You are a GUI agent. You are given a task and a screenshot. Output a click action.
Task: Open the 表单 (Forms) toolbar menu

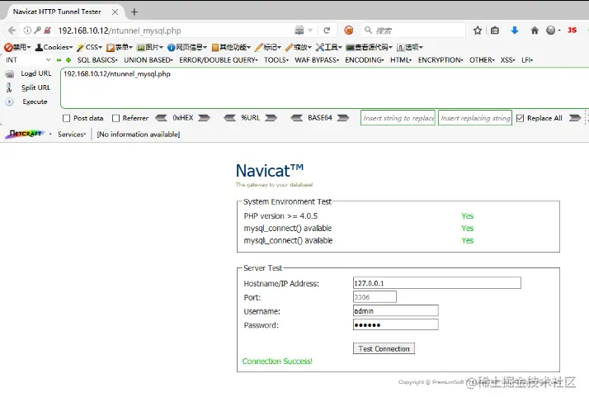click(120, 47)
